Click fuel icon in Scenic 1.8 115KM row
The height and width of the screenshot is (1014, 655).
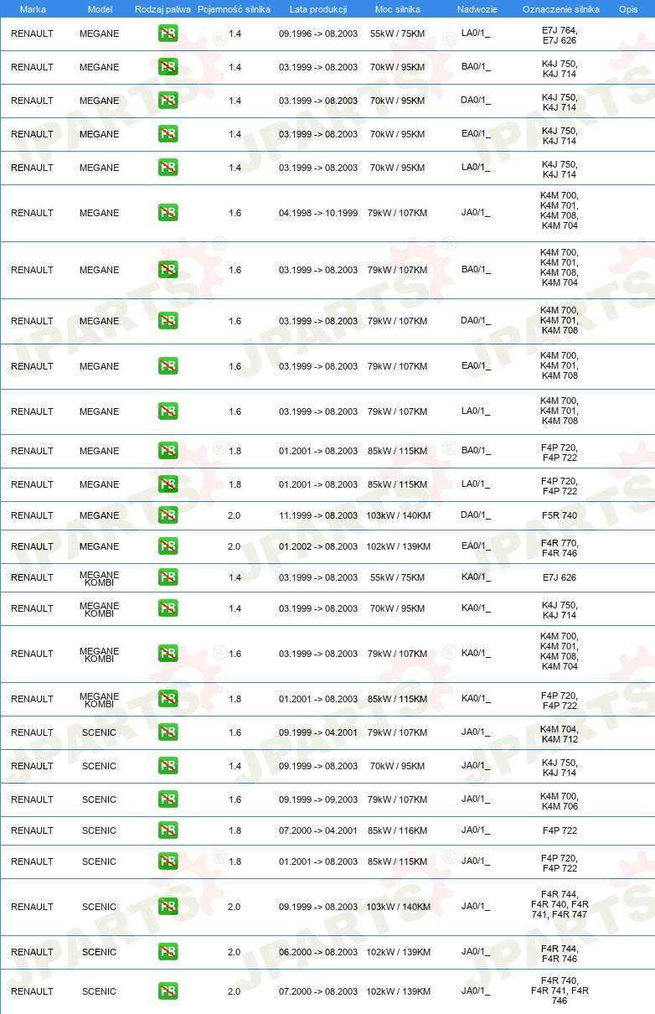pyautogui.click(x=168, y=862)
